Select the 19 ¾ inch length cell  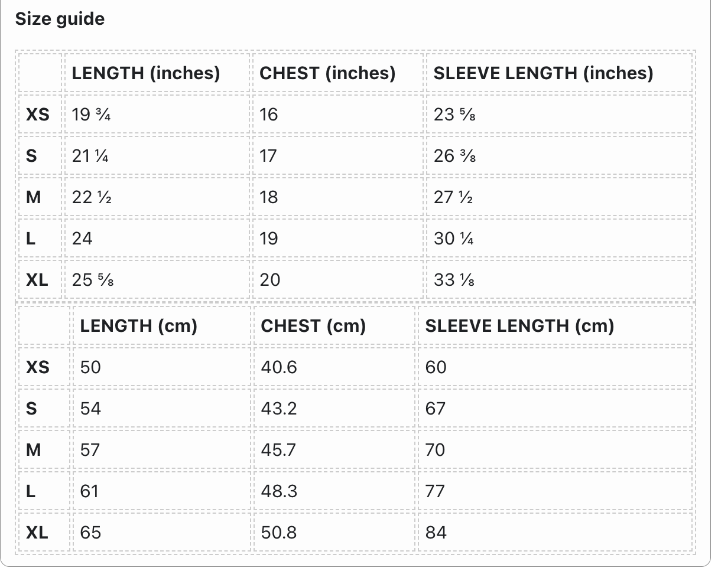pos(91,115)
